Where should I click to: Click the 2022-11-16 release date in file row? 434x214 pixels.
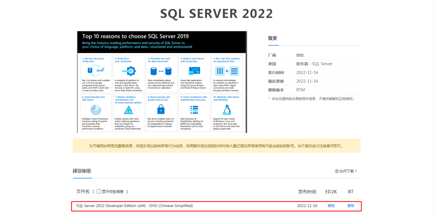click(307, 206)
